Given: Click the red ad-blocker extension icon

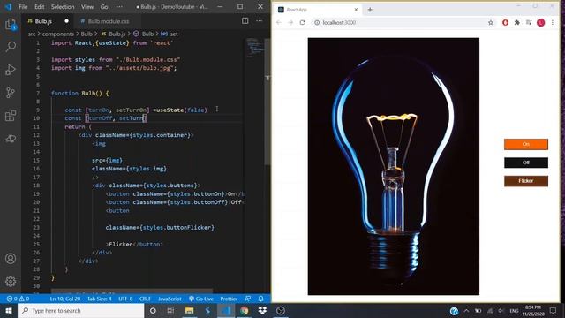Looking at the screenshot, I should click(505, 22).
